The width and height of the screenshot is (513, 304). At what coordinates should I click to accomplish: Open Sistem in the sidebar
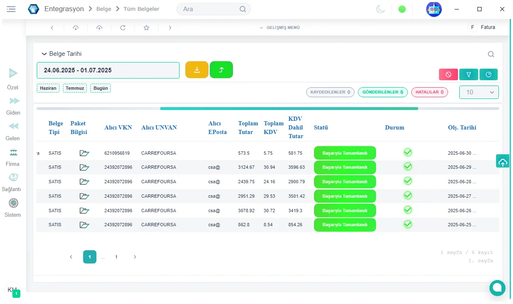[x=13, y=208]
